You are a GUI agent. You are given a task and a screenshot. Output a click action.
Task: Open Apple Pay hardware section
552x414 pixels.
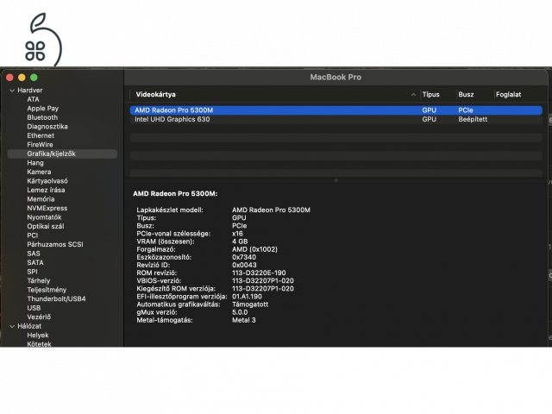click(43, 109)
